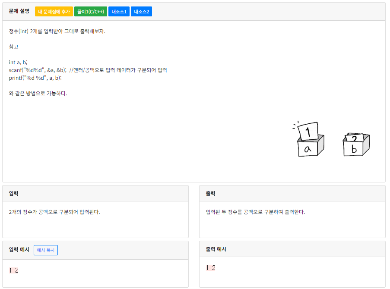
Task: View source via the "내소스2" button
Action: coord(141,12)
